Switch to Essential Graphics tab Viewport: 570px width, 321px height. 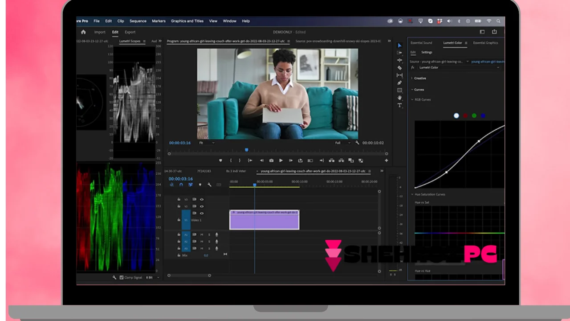[x=485, y=43]
